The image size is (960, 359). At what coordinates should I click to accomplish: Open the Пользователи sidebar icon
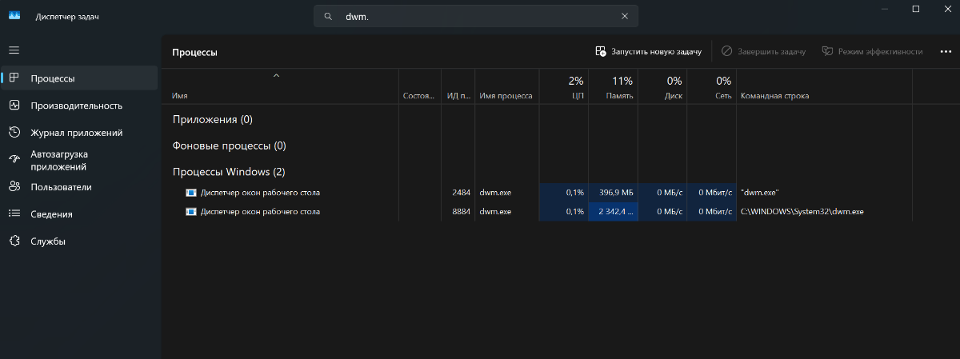click(x=14, y=186)
